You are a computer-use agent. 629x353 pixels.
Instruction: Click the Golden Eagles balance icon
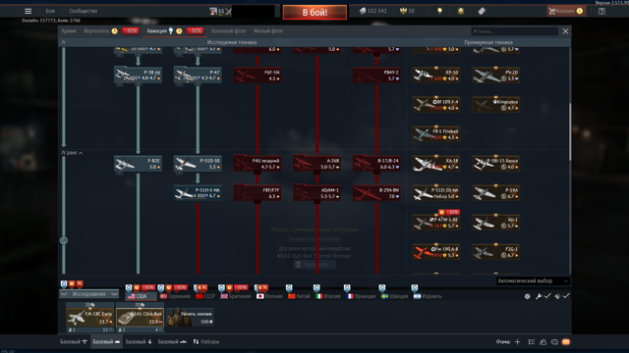click(403, 11)
